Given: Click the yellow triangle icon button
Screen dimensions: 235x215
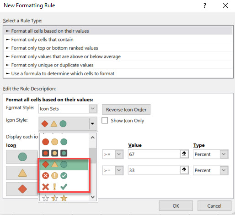Looking at the screenshot, I should 22,173.
